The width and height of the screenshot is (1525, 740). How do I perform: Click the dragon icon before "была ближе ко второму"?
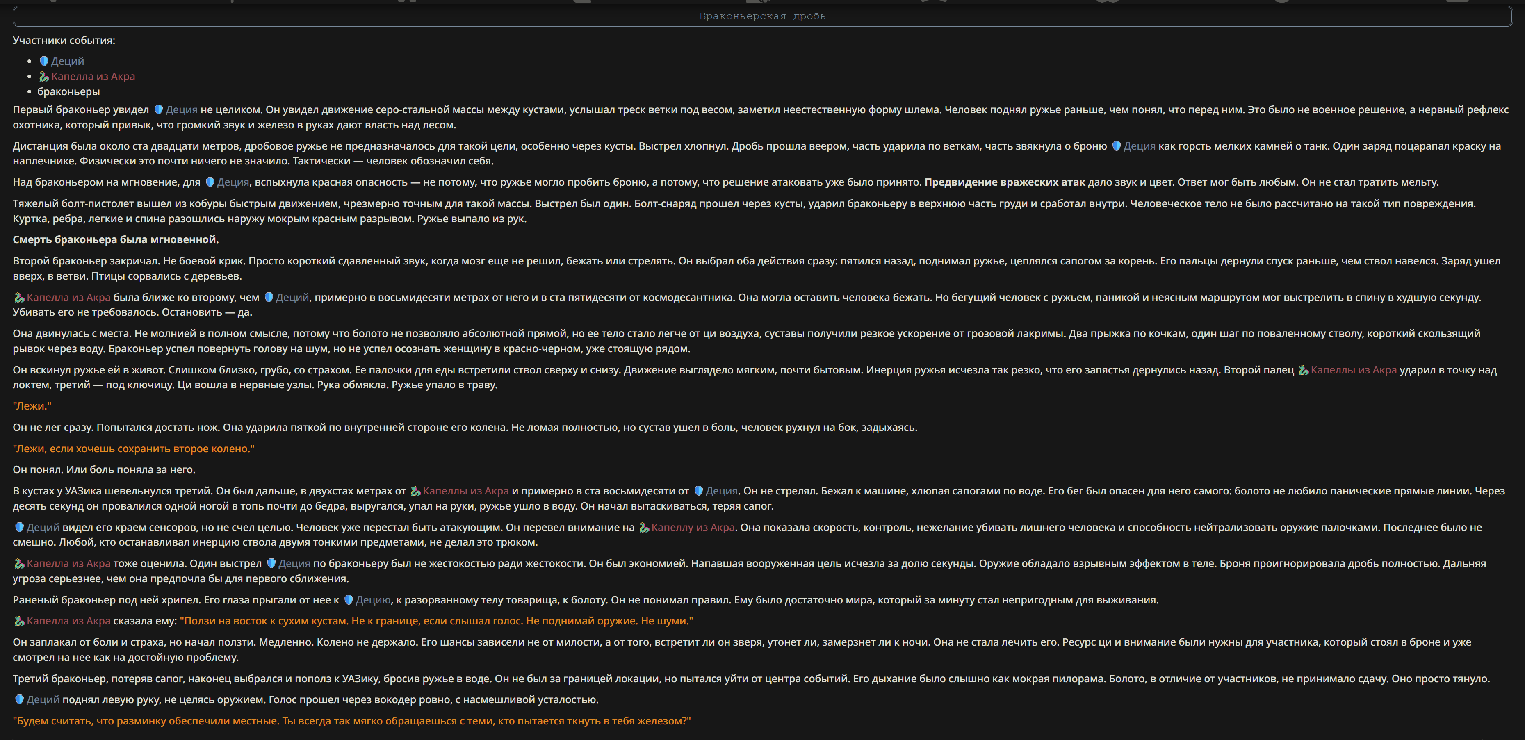click(19, 298)
